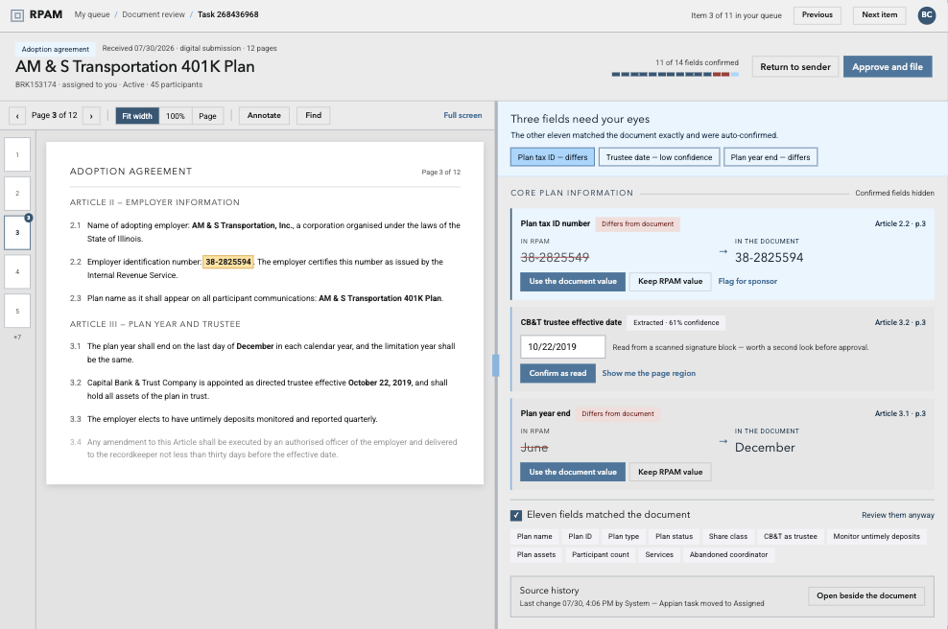Keep RPAM value for Plan tax ID
This screenshot has width=948, height=629.
[670, 282]
